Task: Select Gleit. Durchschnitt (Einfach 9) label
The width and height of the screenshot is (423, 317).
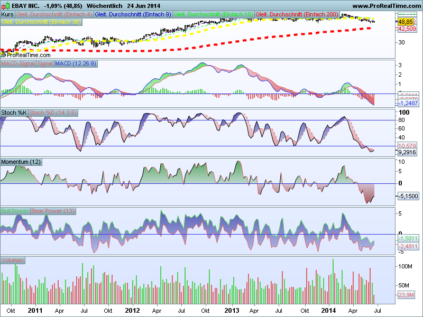Action: pyautogui.click(x=133, y=15)
